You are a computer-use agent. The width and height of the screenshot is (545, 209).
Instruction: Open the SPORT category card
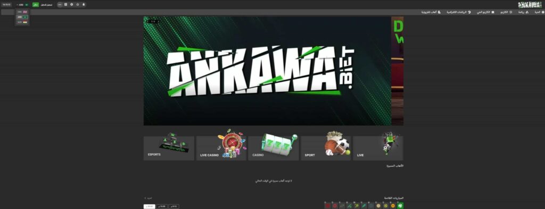326,149
